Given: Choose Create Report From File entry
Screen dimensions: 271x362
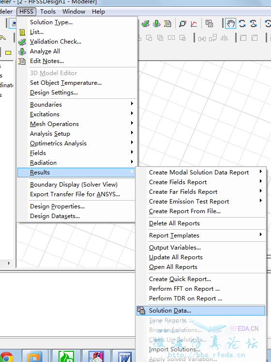Looking at the screenshot, I should (201, 211).
